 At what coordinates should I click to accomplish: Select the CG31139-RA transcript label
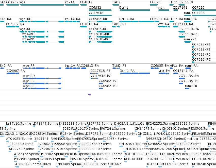(189, 29)
